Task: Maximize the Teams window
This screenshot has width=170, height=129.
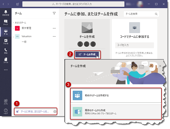Action: (156, 4)
